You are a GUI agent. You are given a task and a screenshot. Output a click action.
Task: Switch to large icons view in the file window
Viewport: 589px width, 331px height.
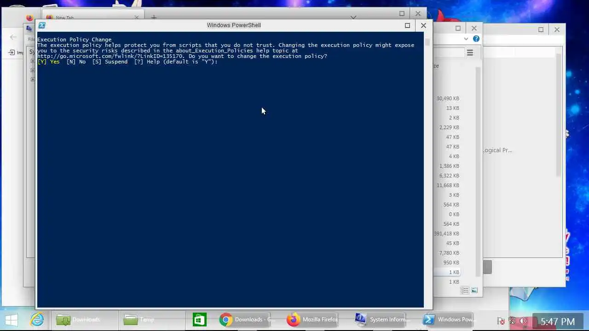474,291
